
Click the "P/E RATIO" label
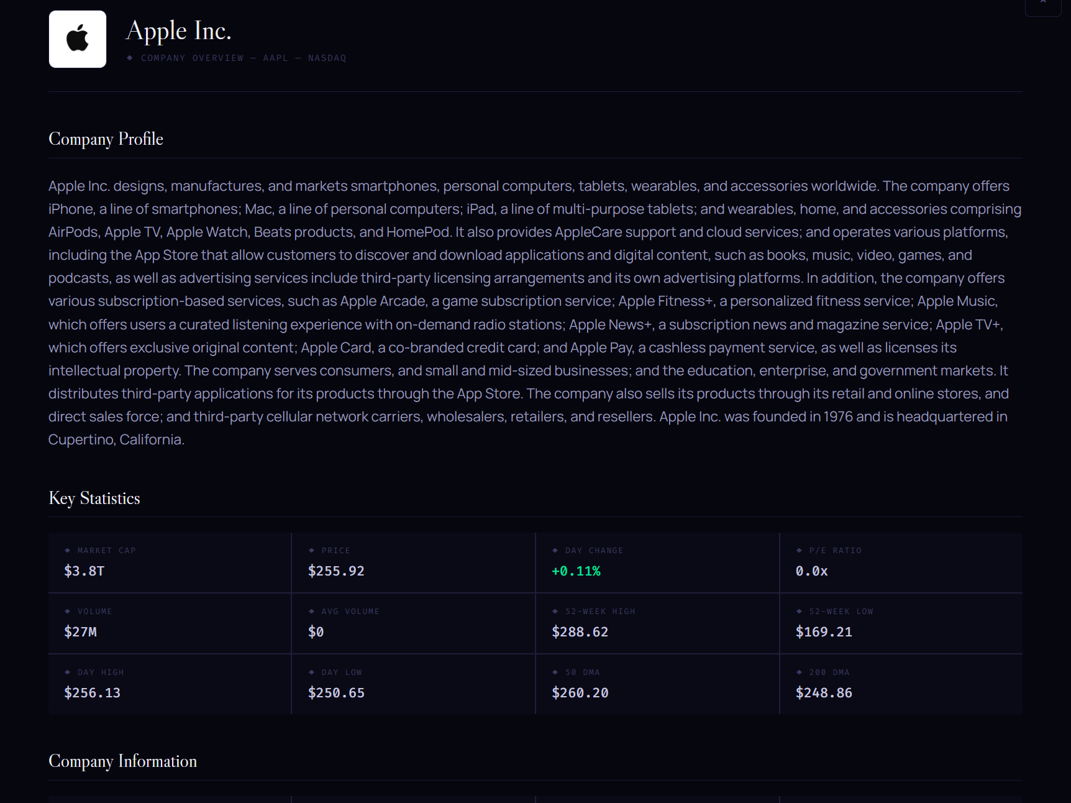pyautogui.click(x=835, y=551)
